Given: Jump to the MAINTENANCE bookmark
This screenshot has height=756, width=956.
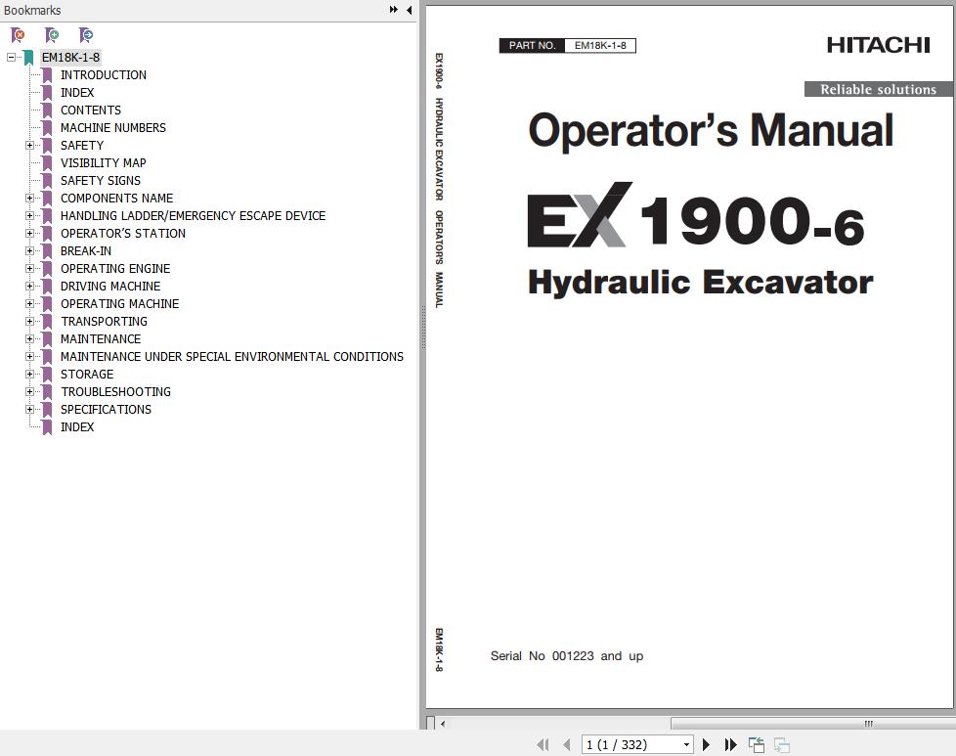Looking at the screenshot, I should pos(101,339).
